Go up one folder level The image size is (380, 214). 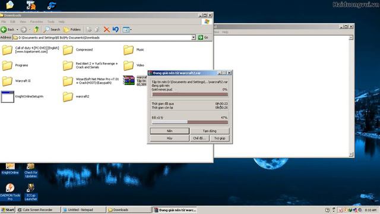(x=36, y=30)
